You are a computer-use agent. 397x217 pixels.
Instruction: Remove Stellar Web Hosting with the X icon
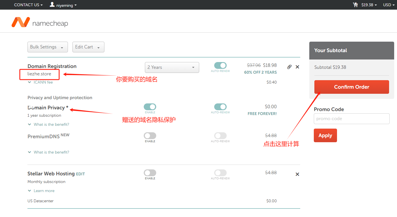pos(297,174)
